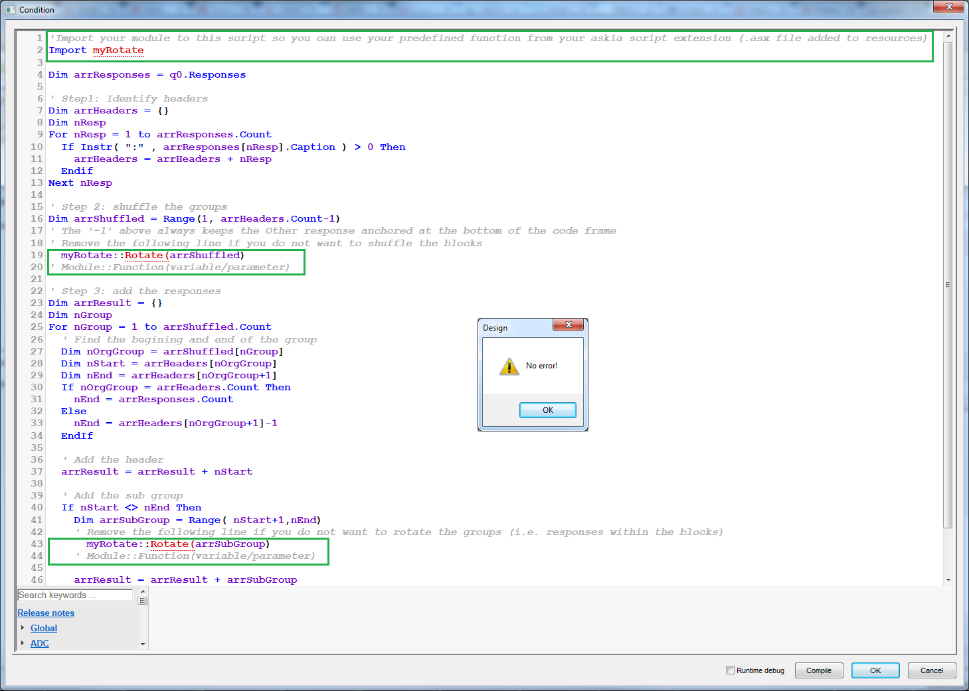
Task: Click the keyword list scrollbar thumb
Action: [x=143, y=601]
